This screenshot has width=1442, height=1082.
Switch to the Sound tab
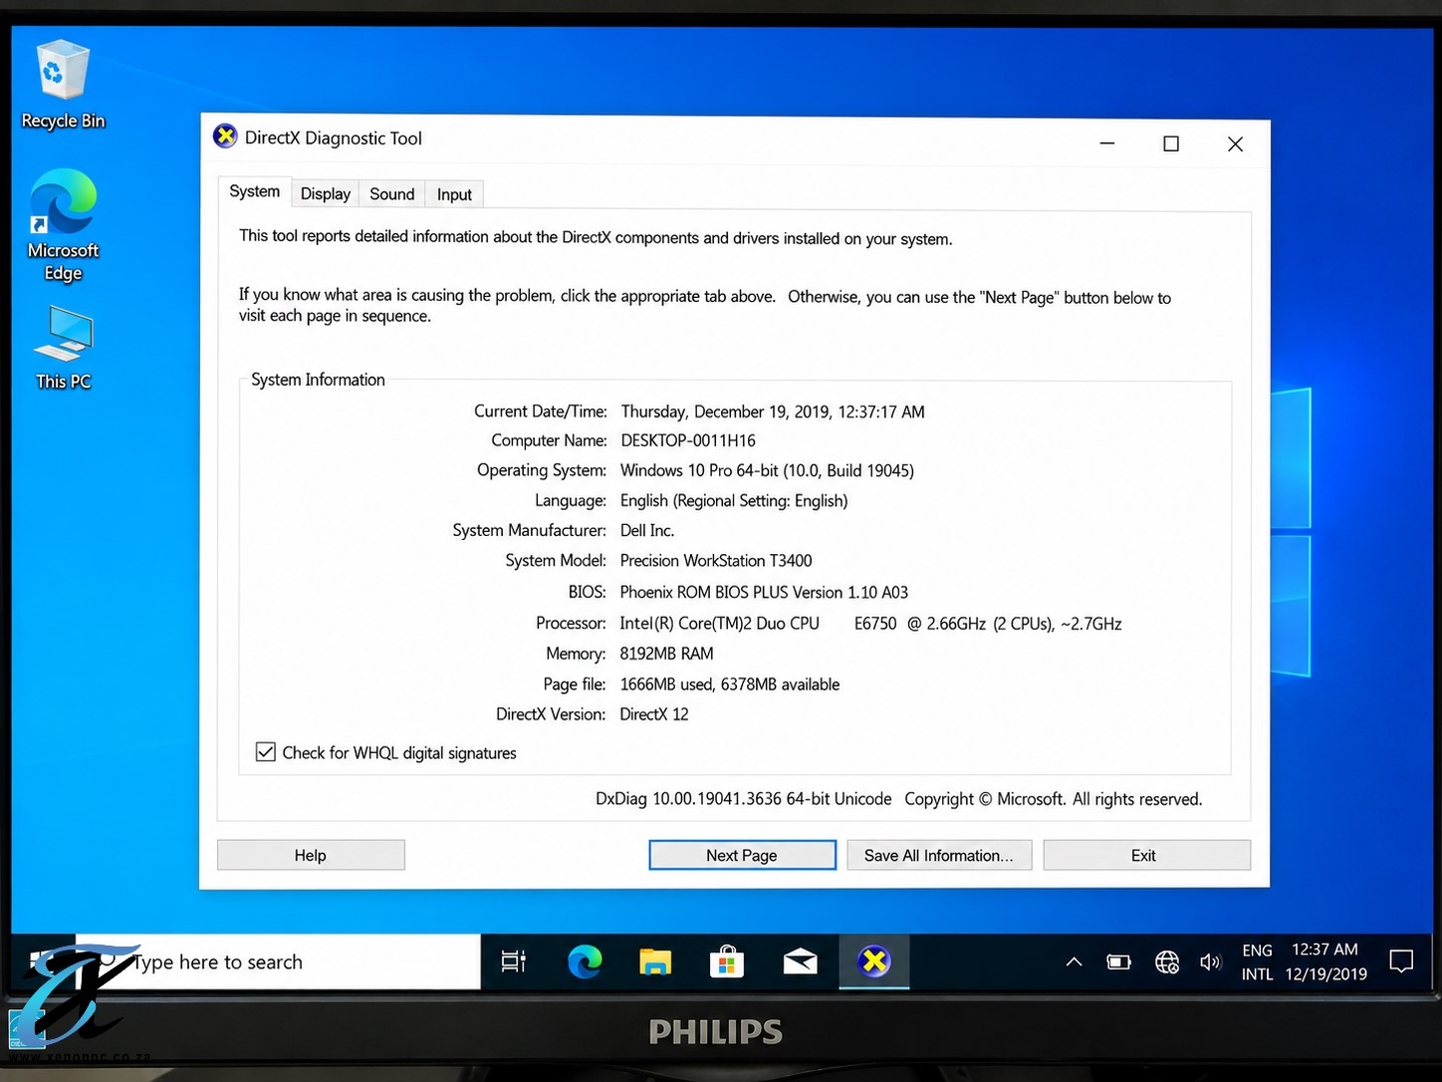pyautogui.click(x=391, y=193)
